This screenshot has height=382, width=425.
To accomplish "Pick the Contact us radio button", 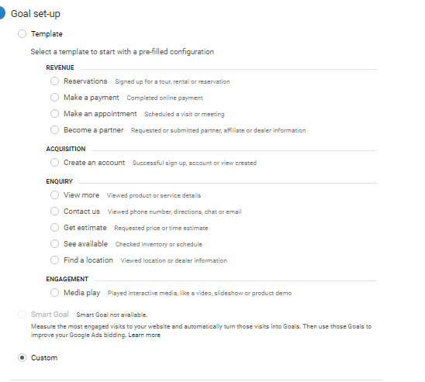I will 54,212.
